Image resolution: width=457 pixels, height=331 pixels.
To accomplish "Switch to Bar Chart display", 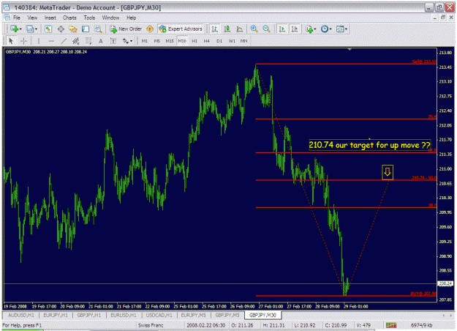I will 215,29.
